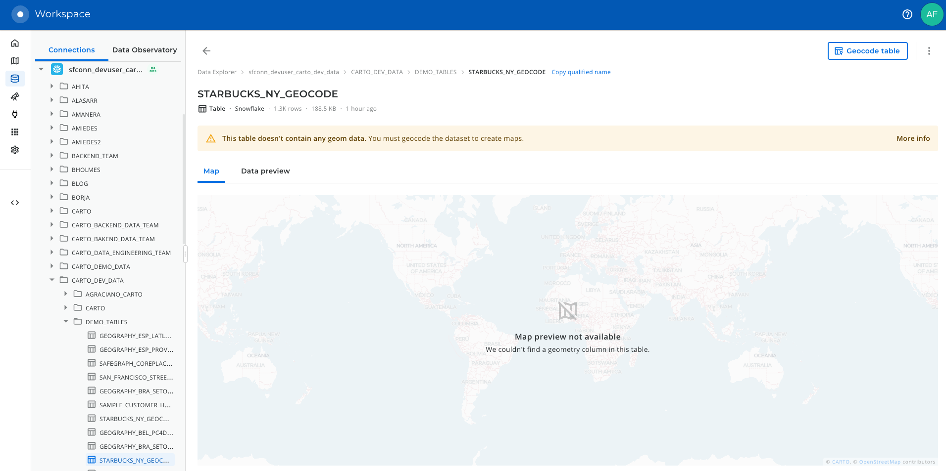
Task: Expand the CARTO_DEMO_DATA folder
Action: click(51, 266)
